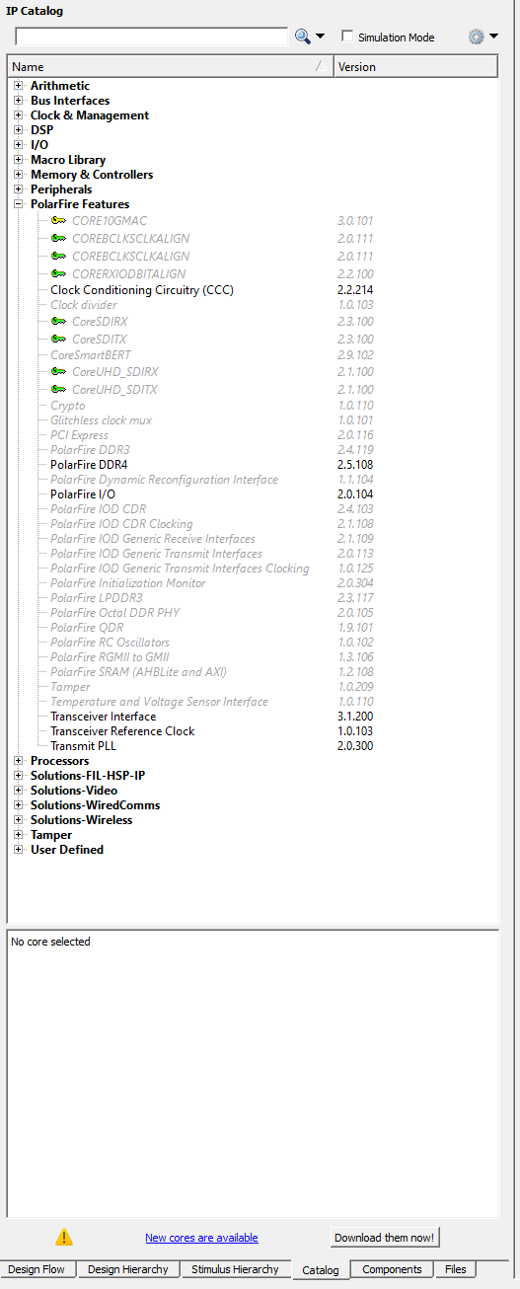Select the Transceiver Reference Clock core
This screenshot has height=1289, width=520.
[x=122, y=731]
